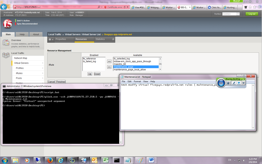Open the chat icon in sharing toolbar

coord(239,83)
